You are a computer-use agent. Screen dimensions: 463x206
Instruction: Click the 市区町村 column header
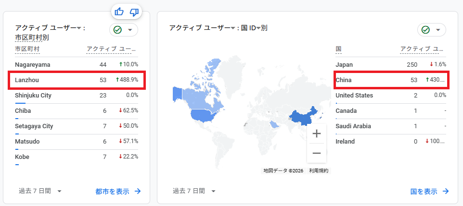(x=27, y=49)
